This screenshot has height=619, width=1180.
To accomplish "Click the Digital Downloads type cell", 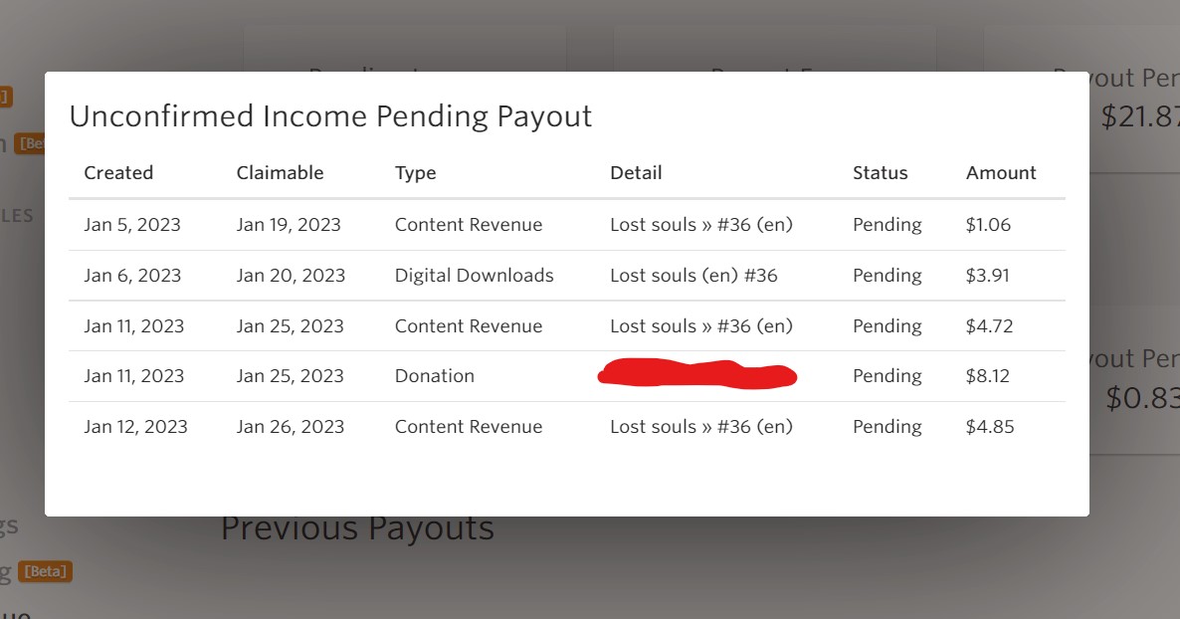I will (474, 276).
